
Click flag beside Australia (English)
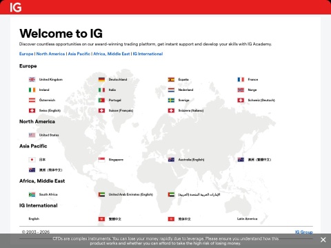point(171,160)
